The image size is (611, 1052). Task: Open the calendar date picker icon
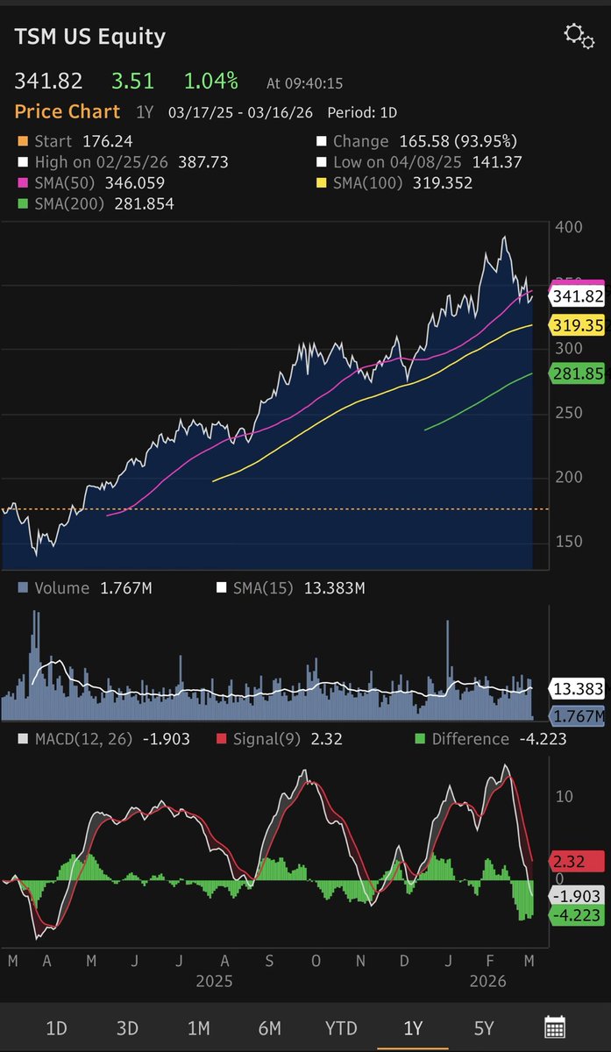(554, 1027)
